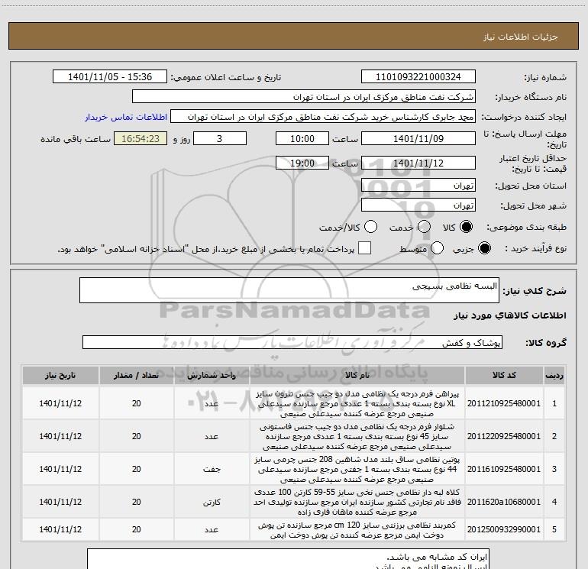The width and height of the screenshot is (588, 569).
Task: Toggle the اسناد خزانه اسلامی payment checkbox
Action: point(364,248)
